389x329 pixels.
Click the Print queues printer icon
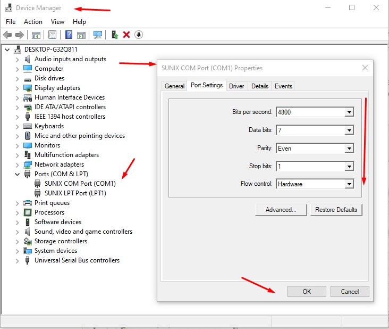pos(28,203)
